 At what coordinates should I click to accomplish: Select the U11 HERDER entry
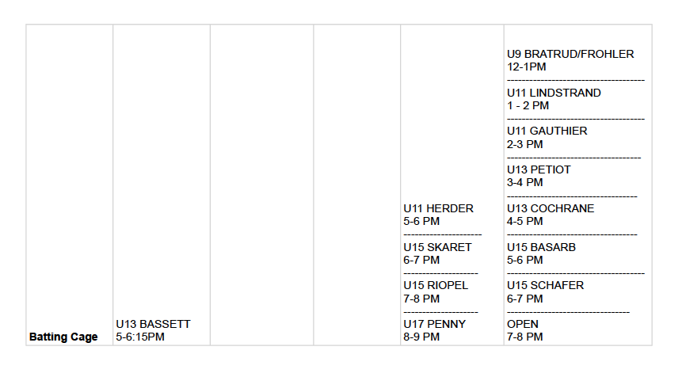[438, 208]
